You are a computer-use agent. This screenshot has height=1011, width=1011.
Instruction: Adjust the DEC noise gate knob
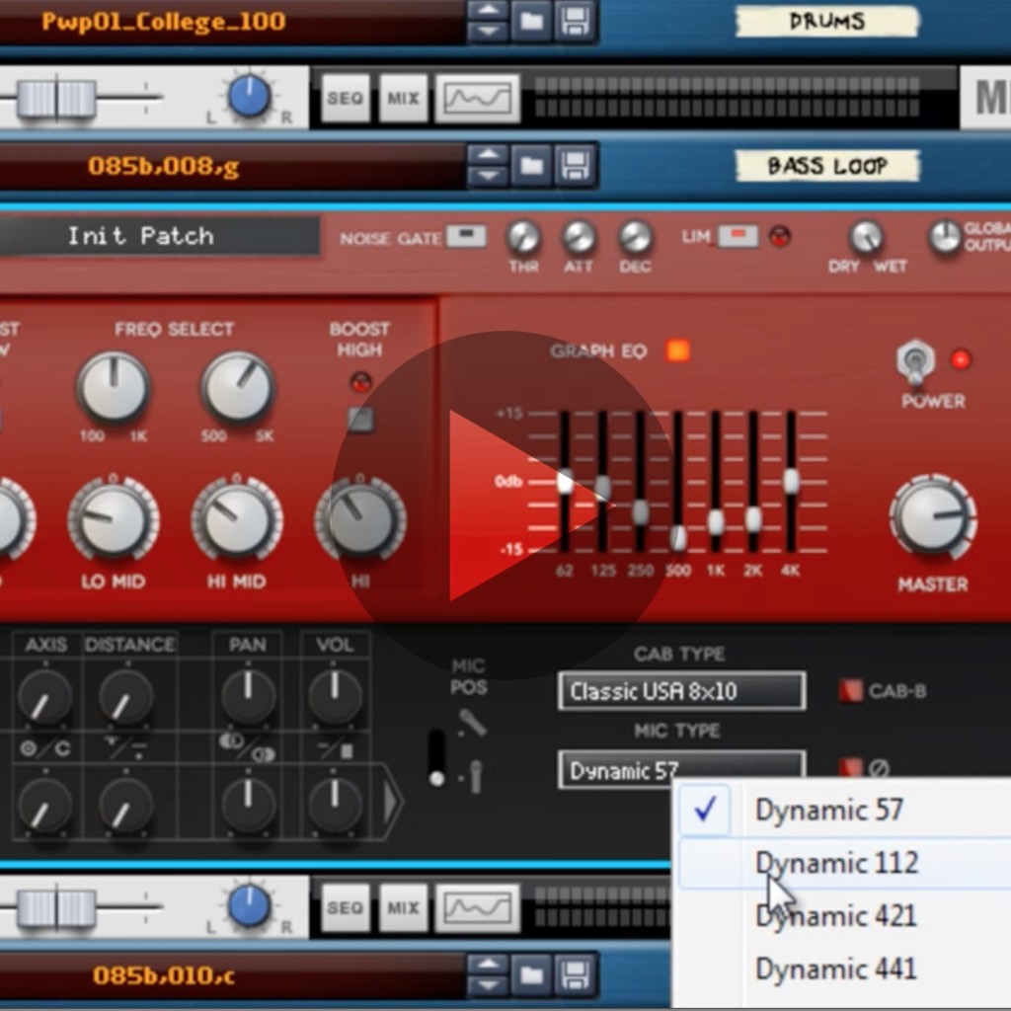tap(635, 237)
